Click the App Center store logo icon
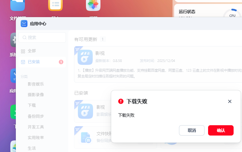The image size is (242, 152). pos(24,24)
